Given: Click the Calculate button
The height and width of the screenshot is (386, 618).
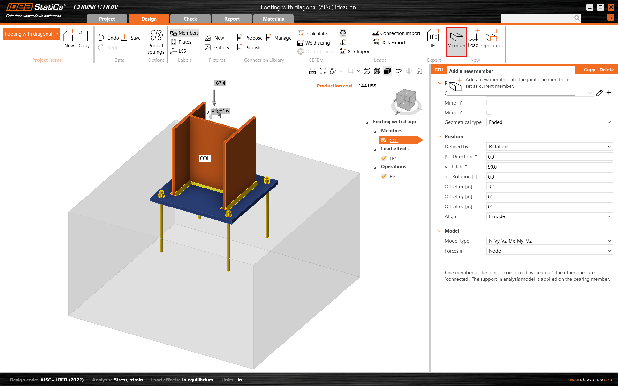Looking at the screenshot, I should (314, 33).
